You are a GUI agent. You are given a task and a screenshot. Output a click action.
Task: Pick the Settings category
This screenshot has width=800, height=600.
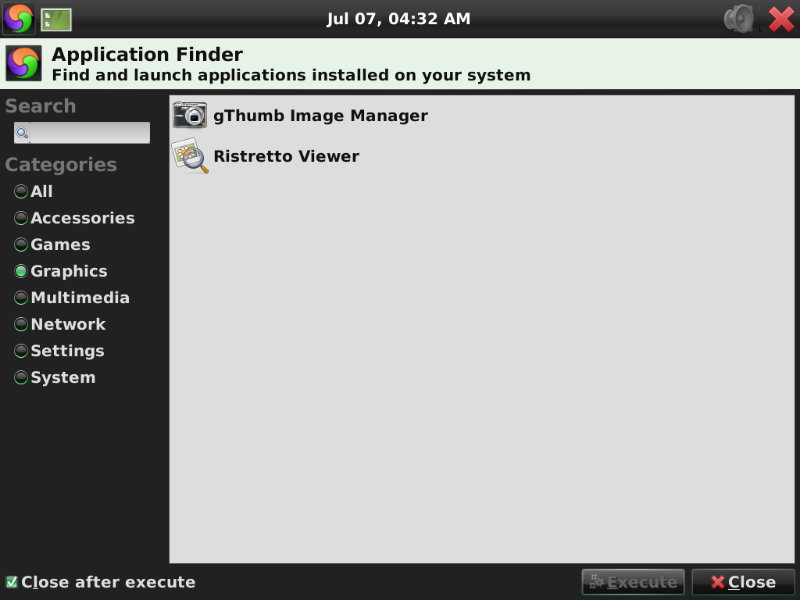21,352
